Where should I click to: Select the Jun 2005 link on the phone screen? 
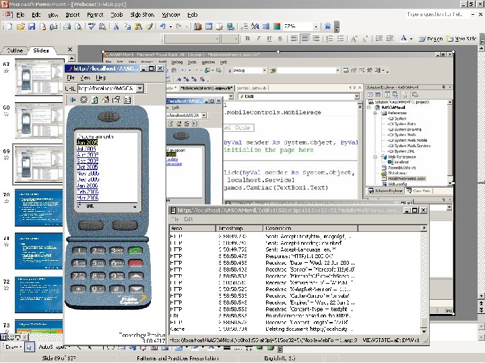coord(87,143)
